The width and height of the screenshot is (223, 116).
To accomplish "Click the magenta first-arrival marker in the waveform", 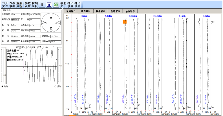I will tap(23, 66).
